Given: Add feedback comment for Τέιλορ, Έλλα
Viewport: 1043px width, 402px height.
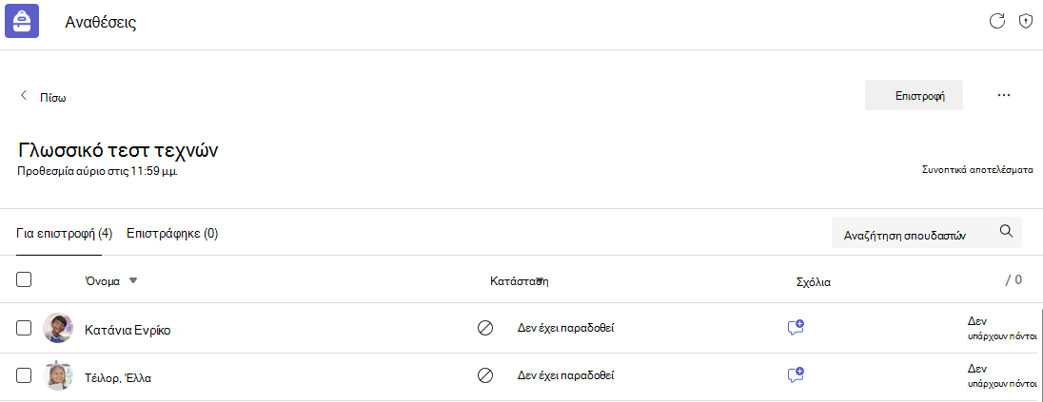Looking at the screenshot, I should tap(796, 375).
